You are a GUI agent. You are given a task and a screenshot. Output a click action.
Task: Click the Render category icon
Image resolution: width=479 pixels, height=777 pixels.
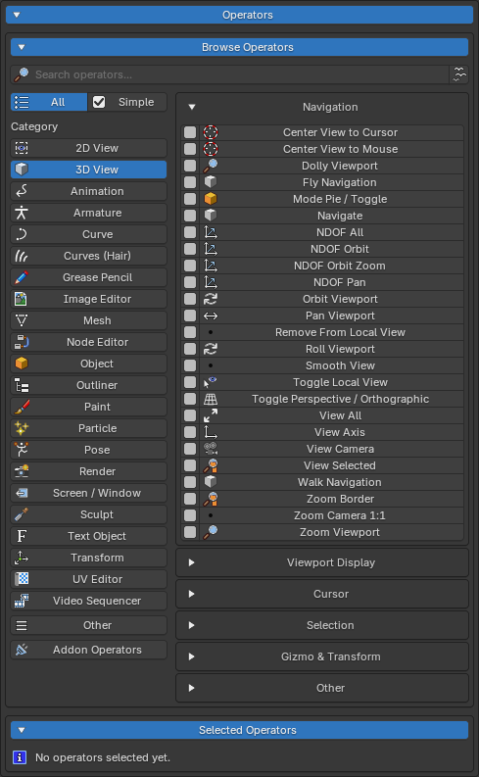tap(22, 471)
